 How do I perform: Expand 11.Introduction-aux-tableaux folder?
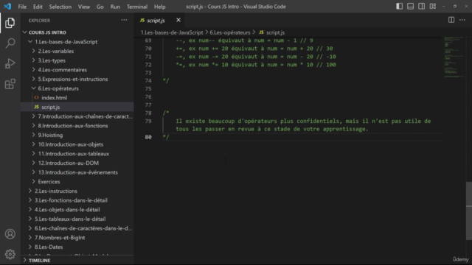coord(77,154)
